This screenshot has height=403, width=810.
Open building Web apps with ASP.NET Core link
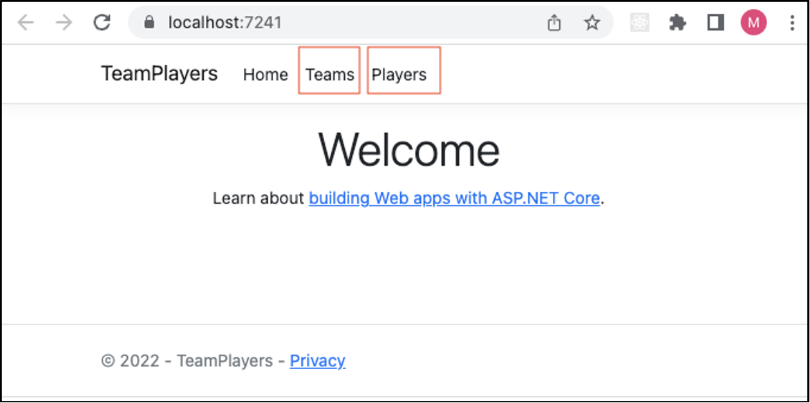pyautogui.click(x=454, y=198)
